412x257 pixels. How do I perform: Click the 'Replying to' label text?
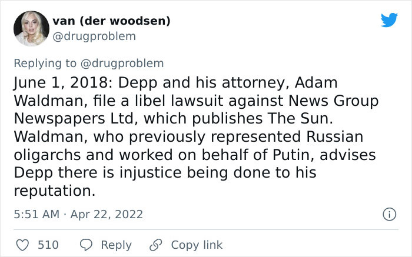[x=45, y=64]
